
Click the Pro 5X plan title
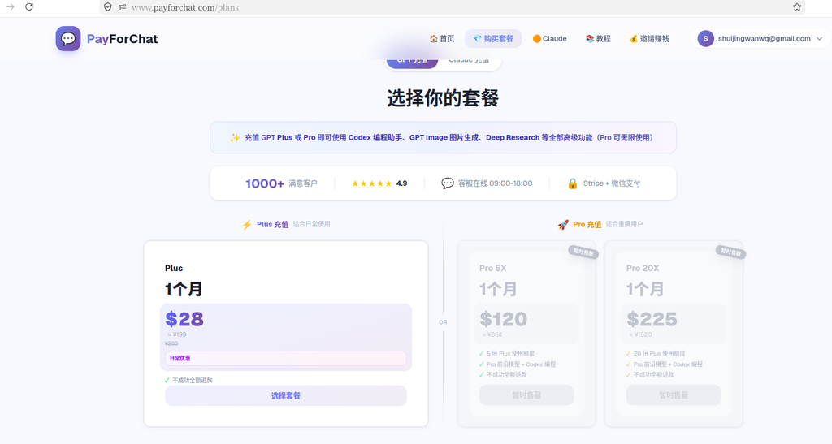pyautogui.click(x=493, y=268)
